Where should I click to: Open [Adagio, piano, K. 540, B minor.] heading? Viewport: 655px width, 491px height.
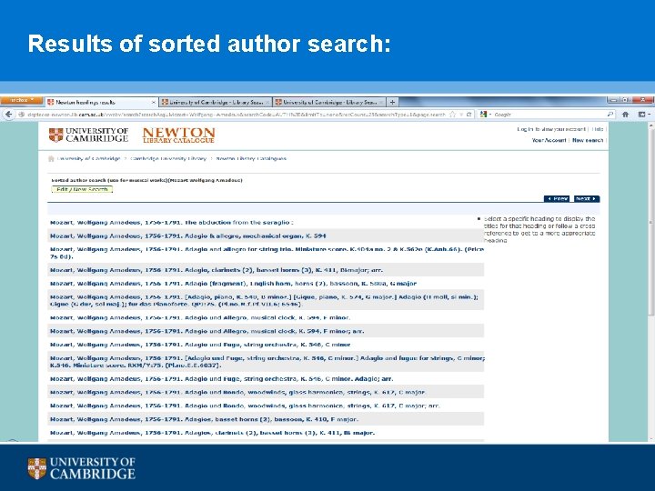tap(264, 300)
